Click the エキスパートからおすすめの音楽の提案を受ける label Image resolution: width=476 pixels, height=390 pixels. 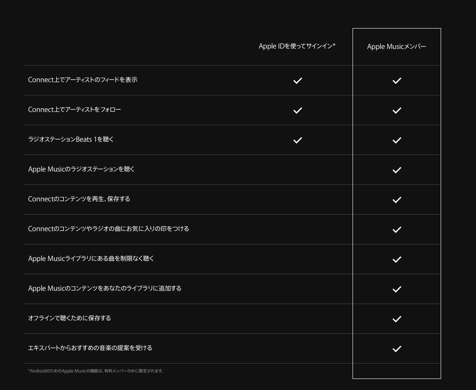coord(90,348)
